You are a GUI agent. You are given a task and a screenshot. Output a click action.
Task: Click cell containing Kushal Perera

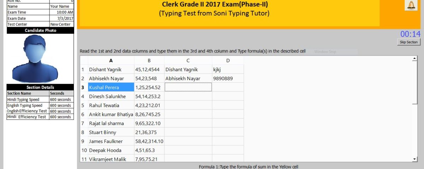click(x=111, y=87)
